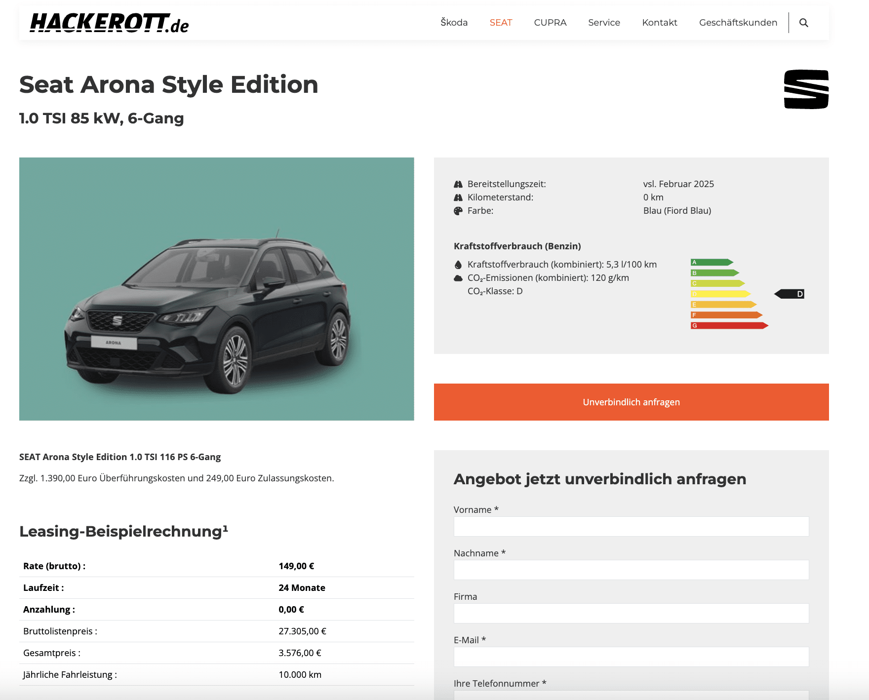
Task: Click the Laufzeit value '24 Monate'
Action: 302,588
